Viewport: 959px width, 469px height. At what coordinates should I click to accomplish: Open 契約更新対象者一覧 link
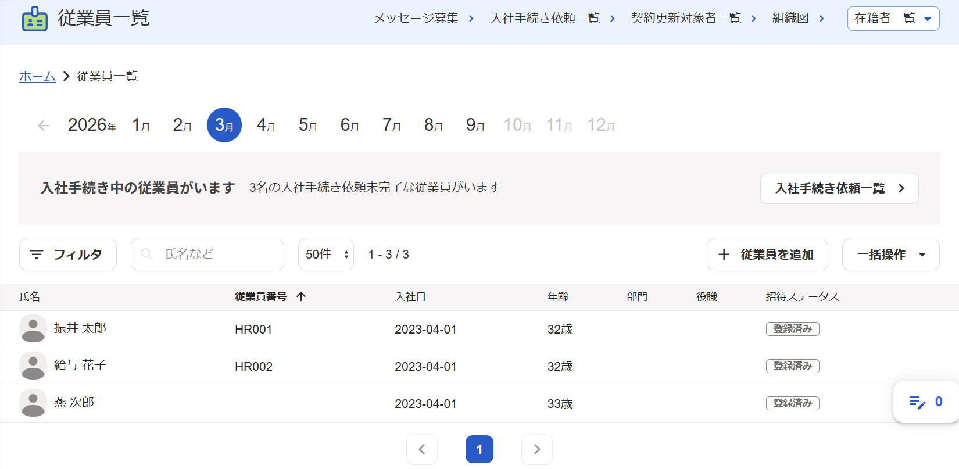(694, 19)
